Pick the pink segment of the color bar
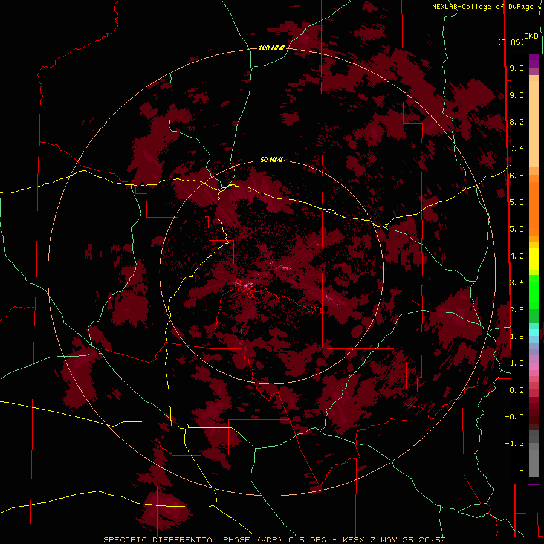This screenshot has width=544, height=544. click(x=534, y=366)
